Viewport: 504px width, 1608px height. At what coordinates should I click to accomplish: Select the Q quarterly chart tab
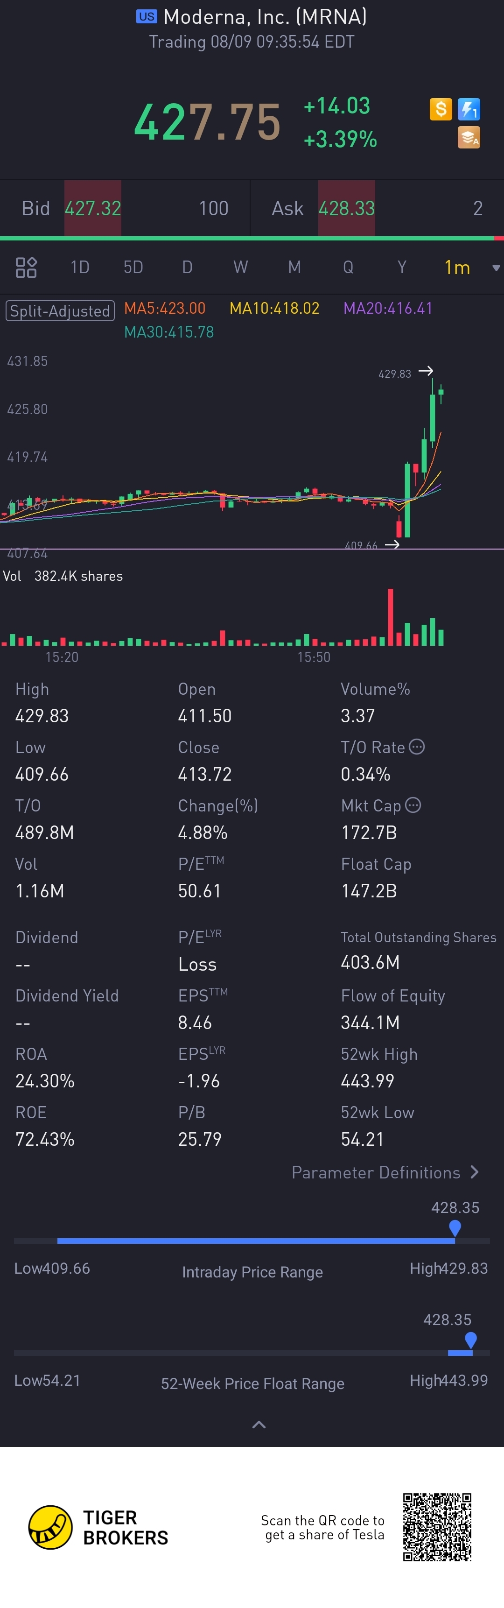(x=348, y=267)
